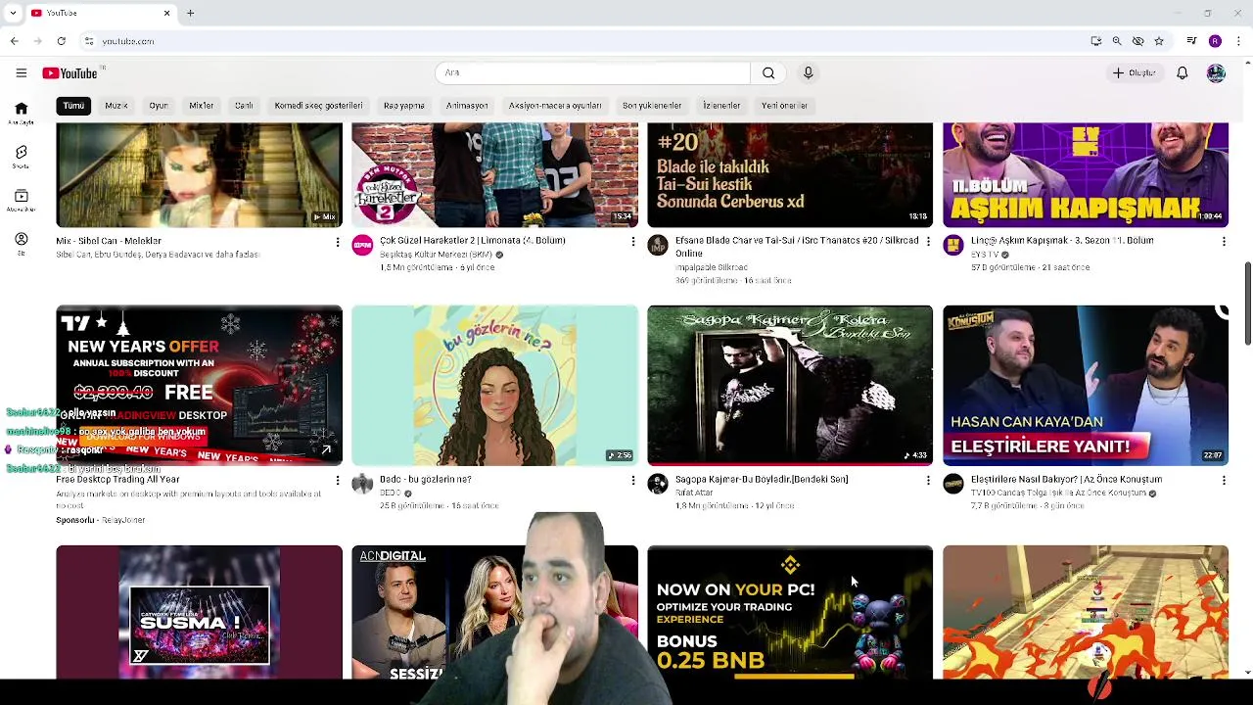This screenshot has width=1253, height=705.
Task: Open Subscriptions in the left mini sidebar
Action: tap(21, 201)
